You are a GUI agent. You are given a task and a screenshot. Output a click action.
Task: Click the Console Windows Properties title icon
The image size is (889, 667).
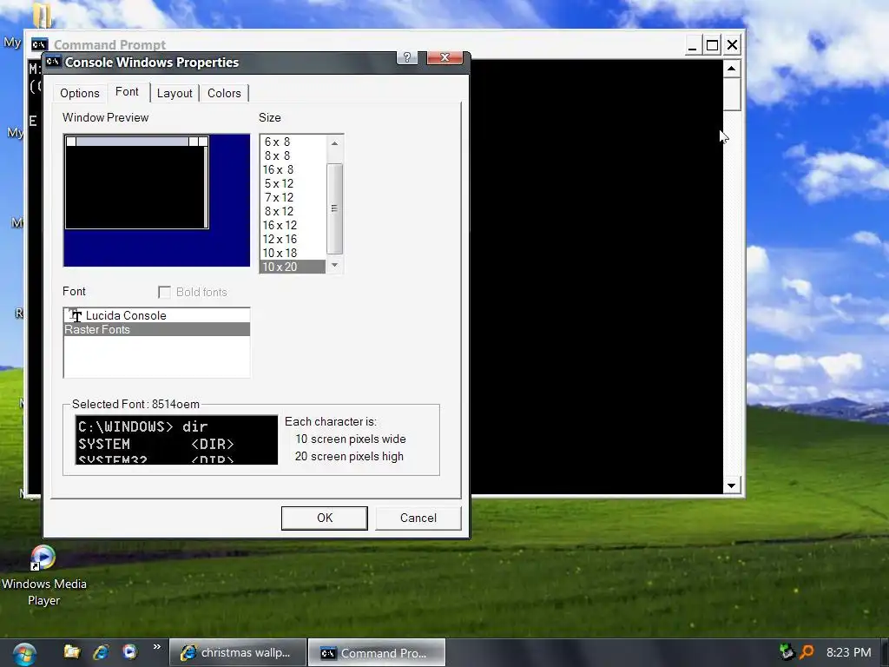(53, 62)
